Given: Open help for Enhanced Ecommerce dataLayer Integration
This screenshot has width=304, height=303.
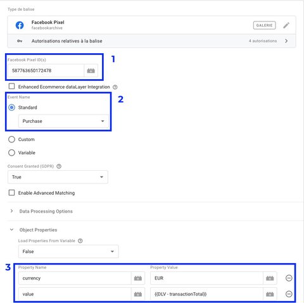Looking at the screenshot, I should [x=115, y=87].
